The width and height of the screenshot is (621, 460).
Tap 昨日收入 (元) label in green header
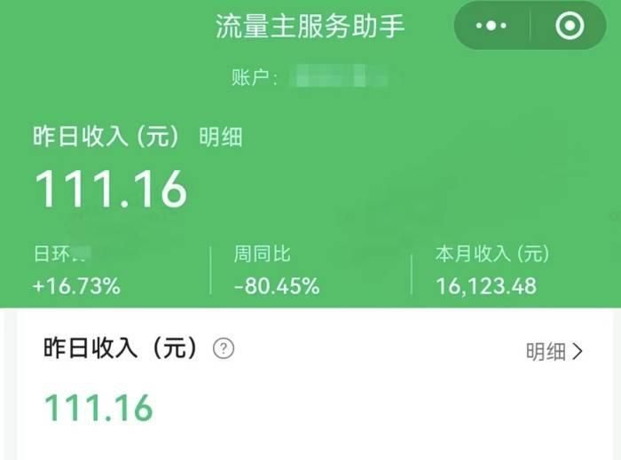tap(106, 136)
